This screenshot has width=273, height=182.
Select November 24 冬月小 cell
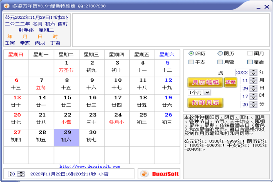click(x=117, y=120)
